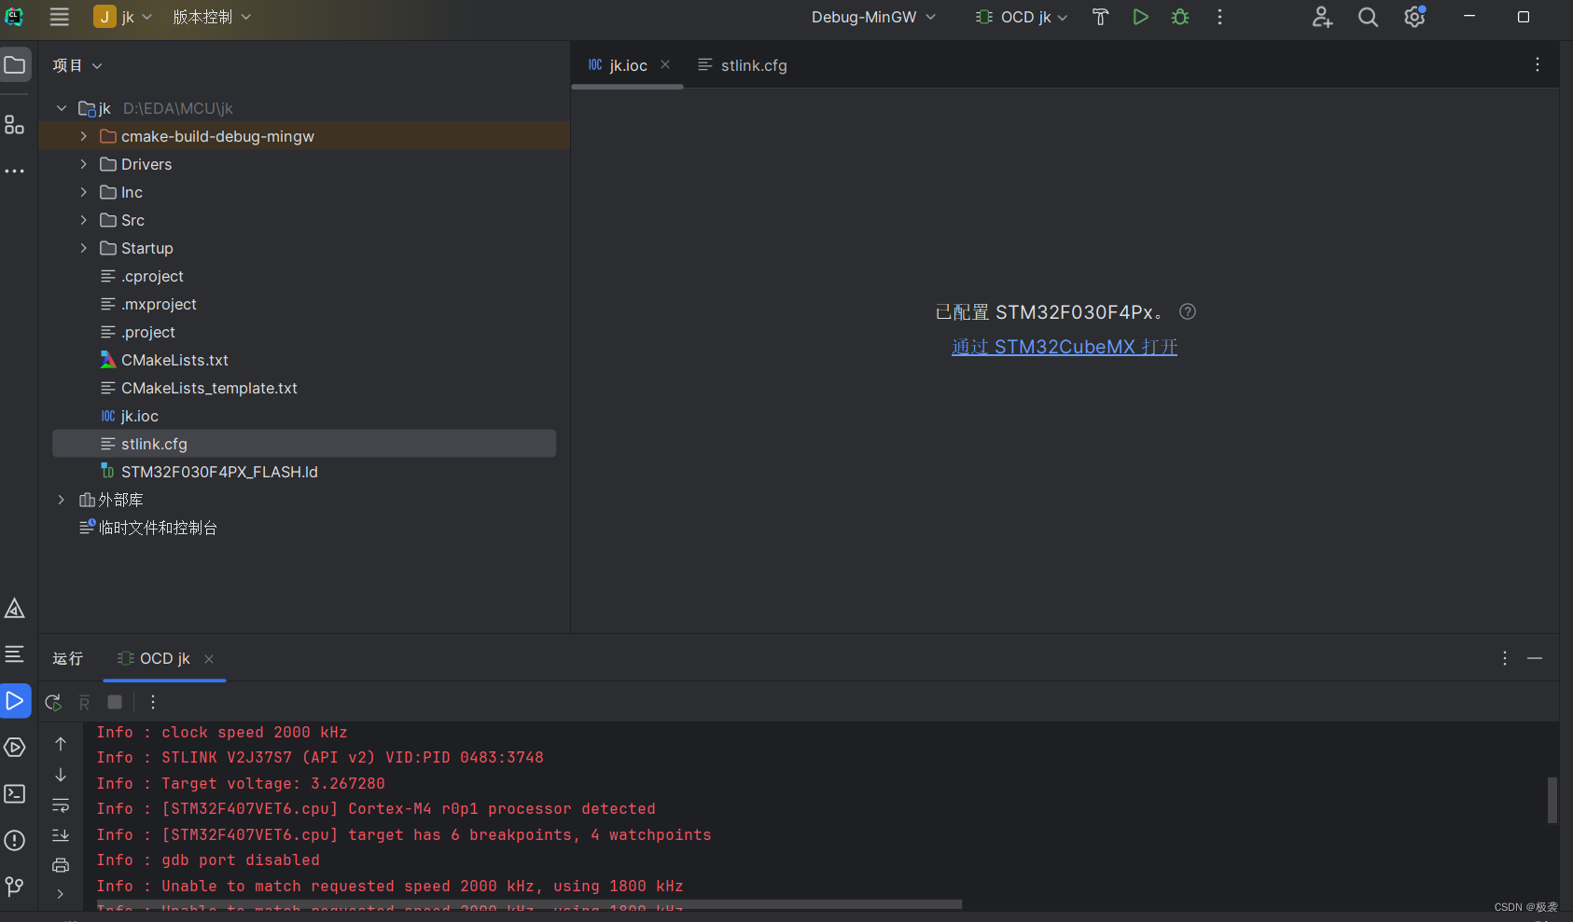Expand the Startup folder

83,248
